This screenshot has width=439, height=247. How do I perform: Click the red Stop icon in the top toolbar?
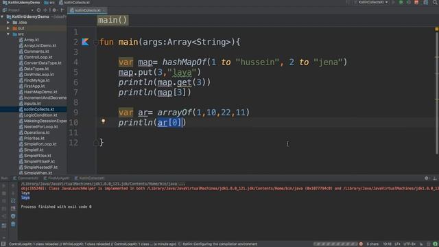coord(416,2)
